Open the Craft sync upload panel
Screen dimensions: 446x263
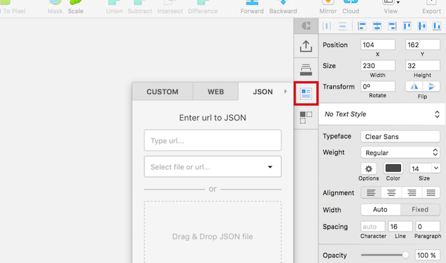coord(306,46)
